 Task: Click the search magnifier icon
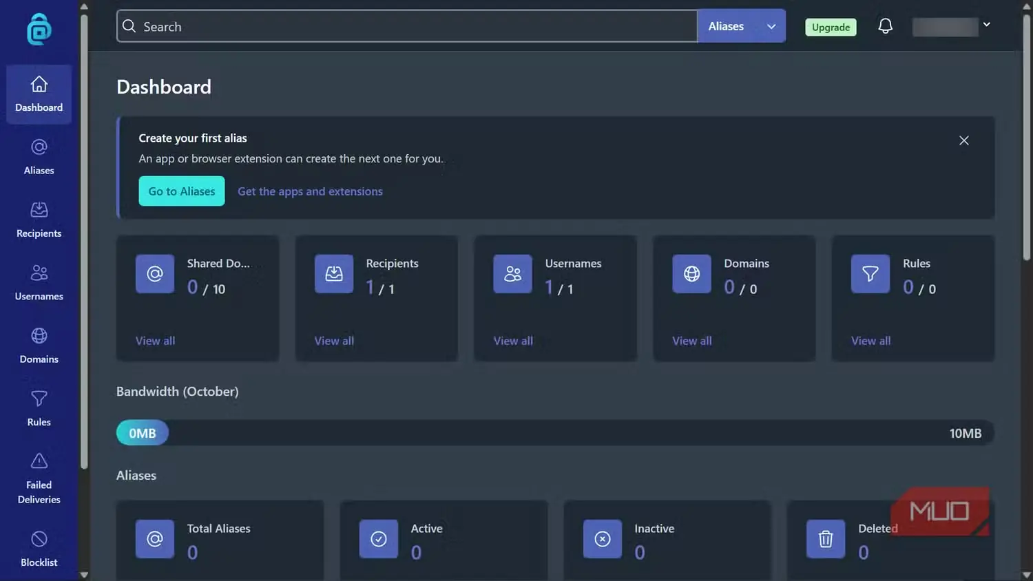coord(129,26)
